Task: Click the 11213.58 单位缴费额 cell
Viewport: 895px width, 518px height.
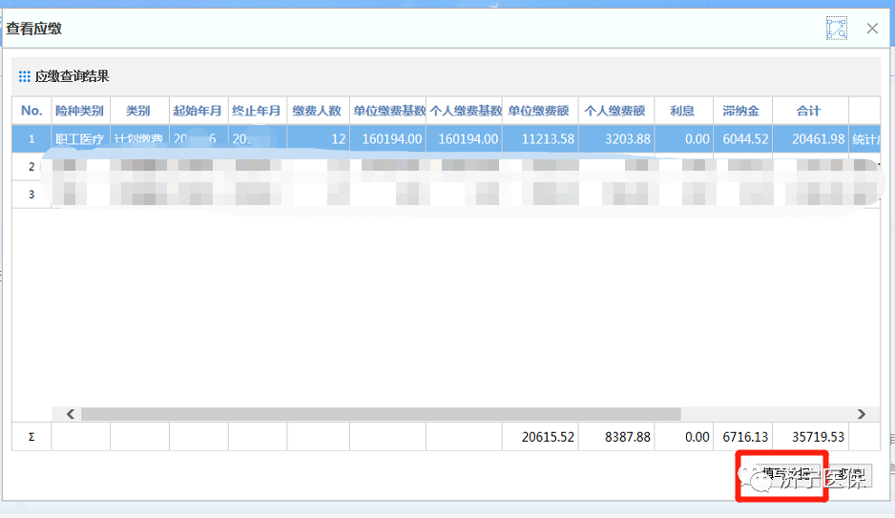Action: pos(540,138)
